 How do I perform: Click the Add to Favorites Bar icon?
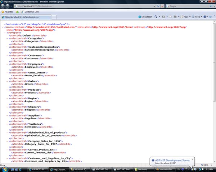click(x=17, y=12)
